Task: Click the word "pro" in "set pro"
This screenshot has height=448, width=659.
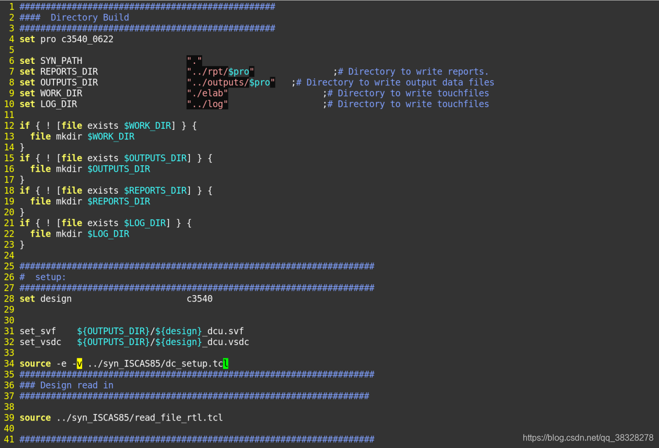Action: tap(48, 39)
